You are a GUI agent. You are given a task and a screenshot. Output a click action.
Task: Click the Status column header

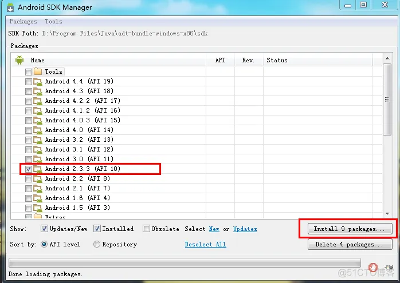(277, 60)
